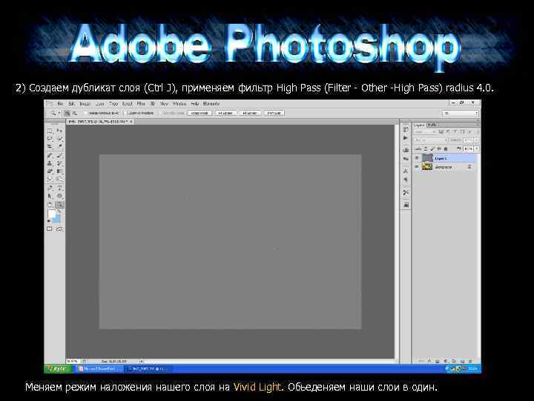Enable Resize Windows to Fit checkbox
534x401 pixels.
coord(85,113)
